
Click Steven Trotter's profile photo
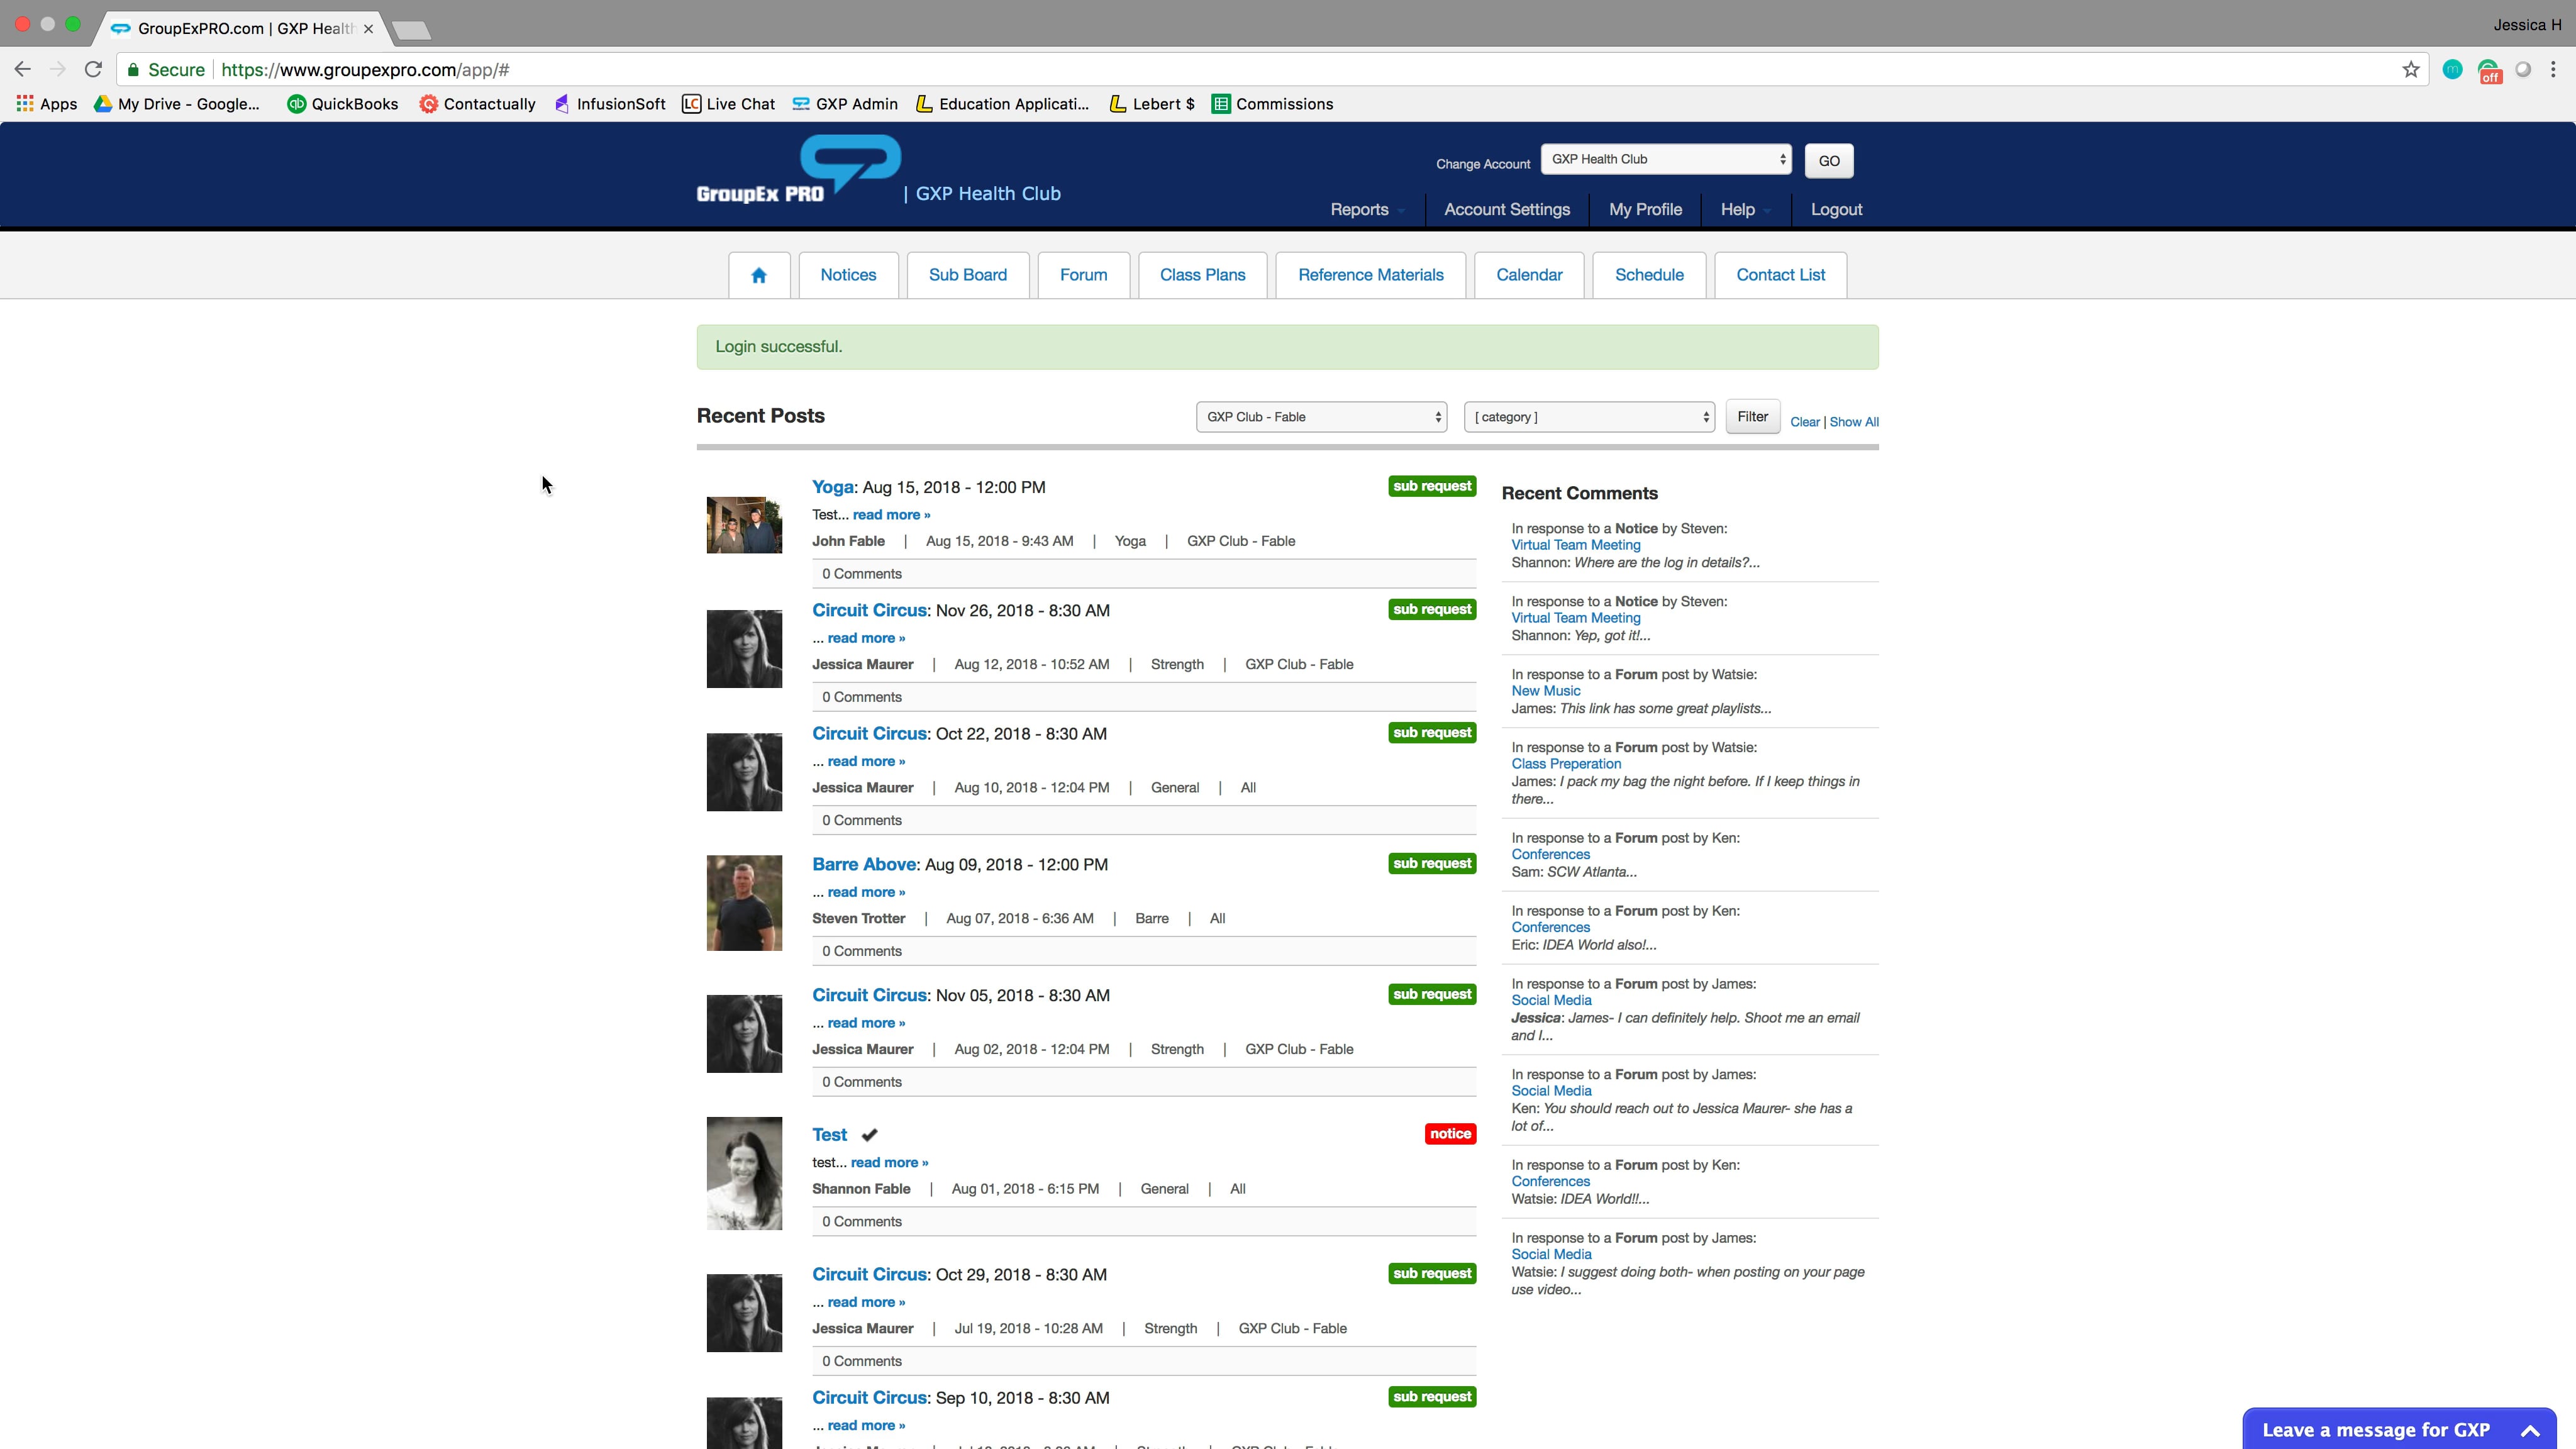point(744,903)
